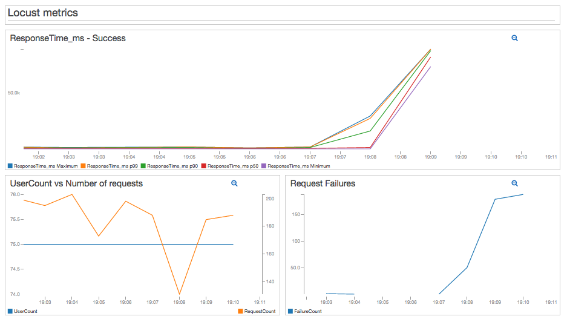Click the 19:05 tick on Request Failures chart
The image size is (567, 319).
pyautogui.click(x=382, y=302)
